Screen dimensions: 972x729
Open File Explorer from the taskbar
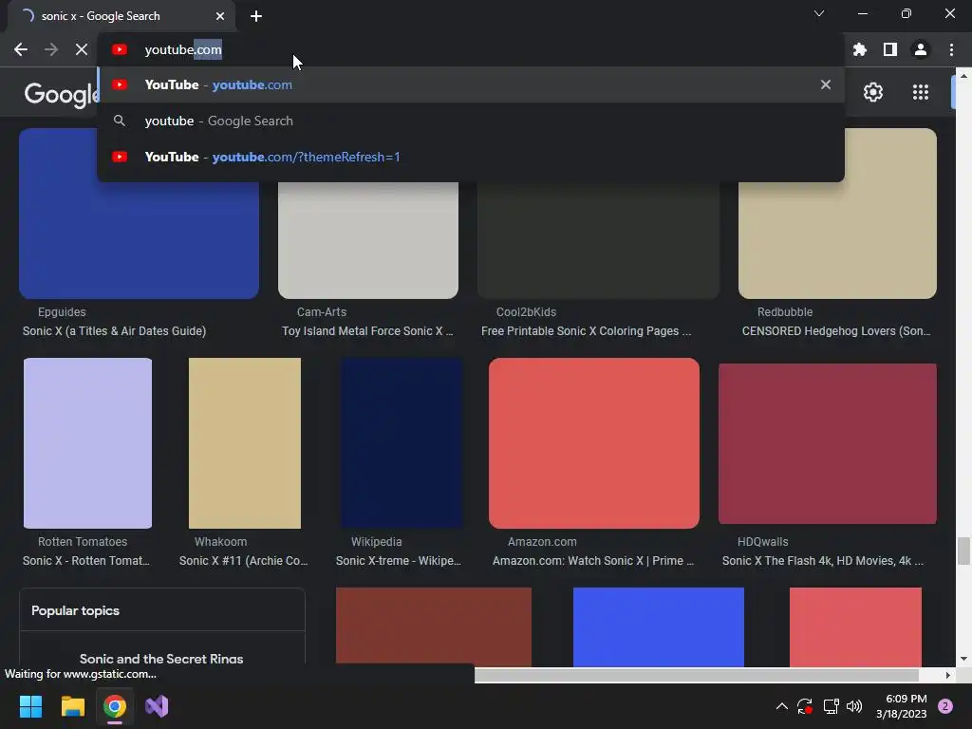pos(72,706)
